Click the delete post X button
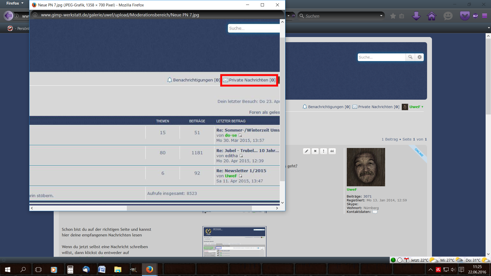 [315, 151]
